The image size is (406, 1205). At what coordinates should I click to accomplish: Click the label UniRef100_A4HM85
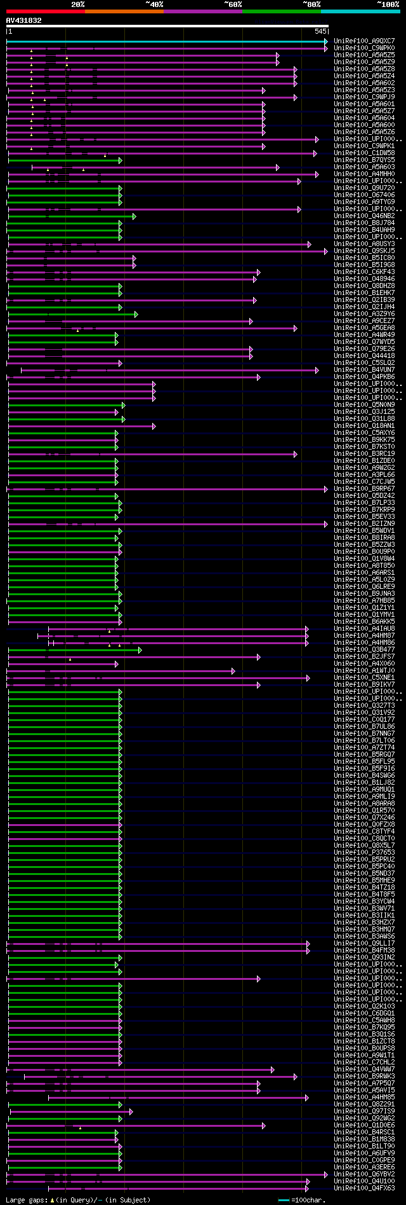pyautogui.click(x=364, y=1098)
